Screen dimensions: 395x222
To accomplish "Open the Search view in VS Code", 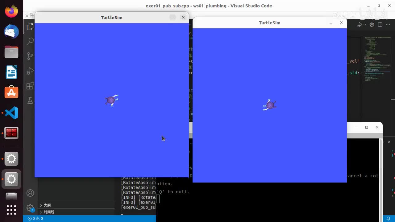I will (x=30, y=41).
